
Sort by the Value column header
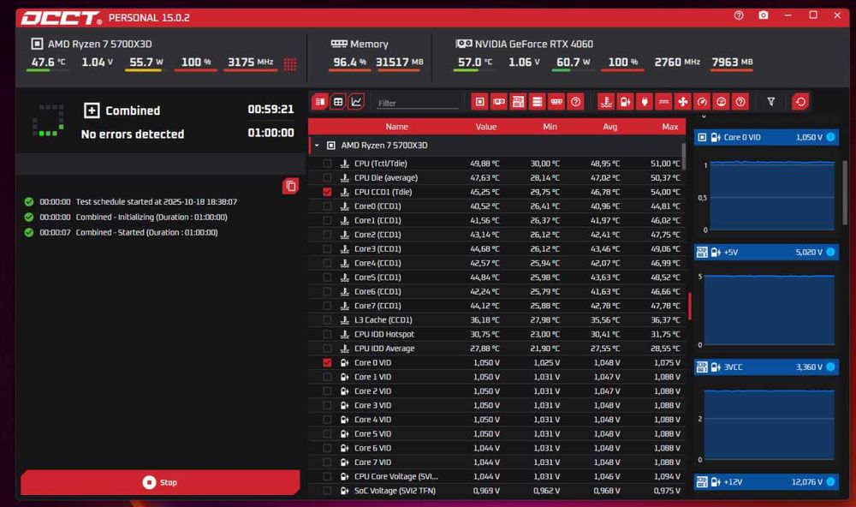point(486,126)
